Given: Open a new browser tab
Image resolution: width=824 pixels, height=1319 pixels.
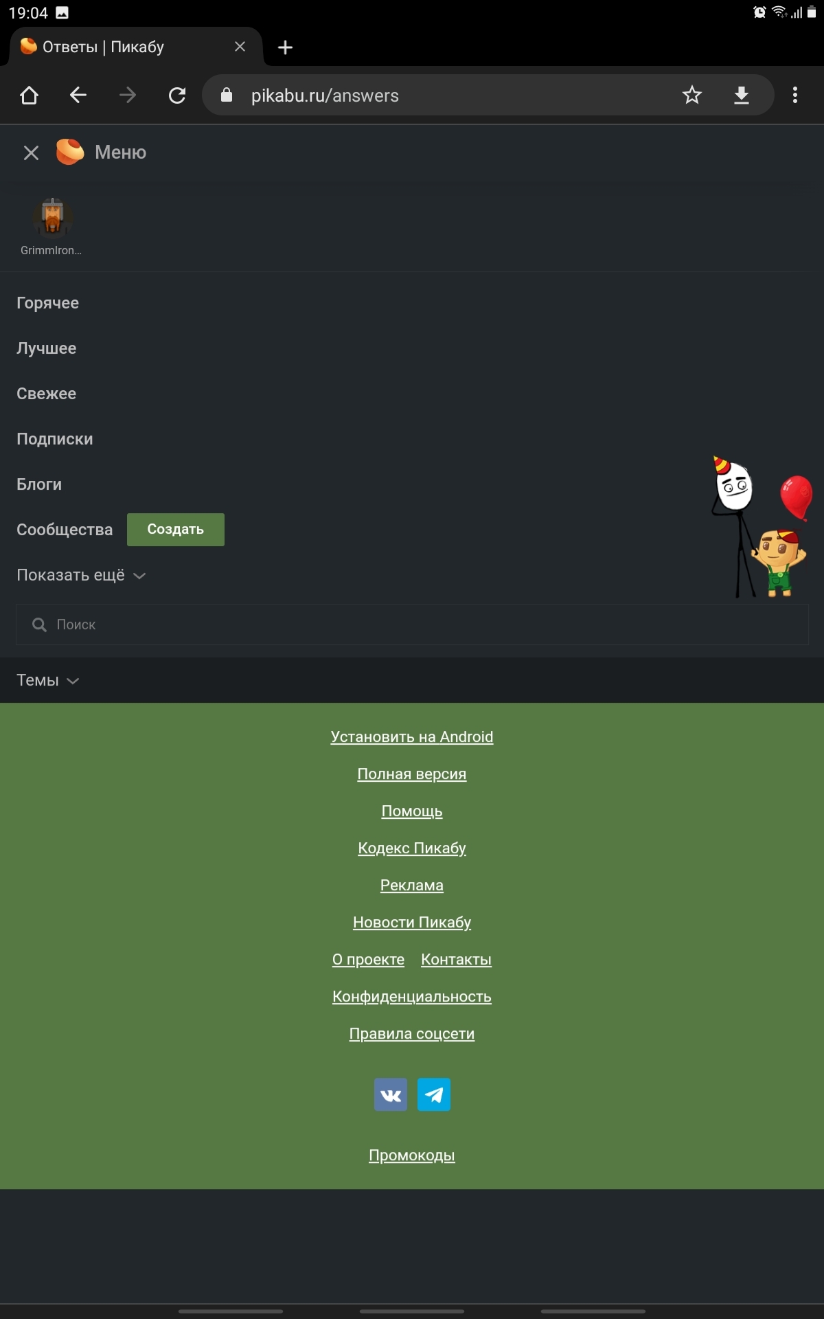Looking at the screenshot, I should pos(285,47).
